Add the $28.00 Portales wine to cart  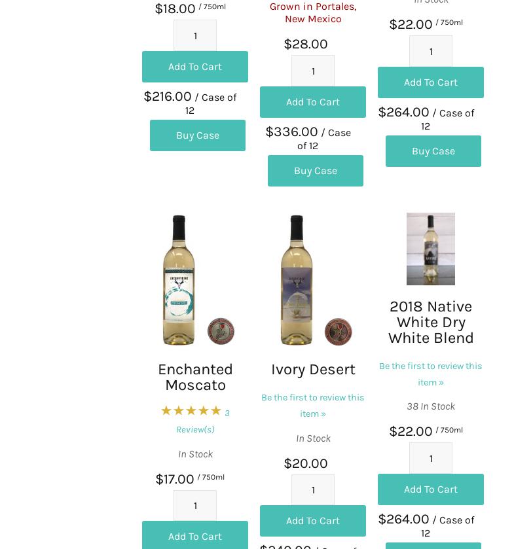(313, 102)
